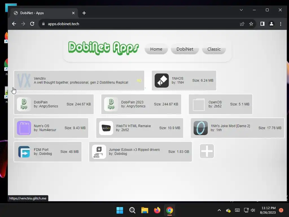
Task: Click the plus add-app button
Action: click(x=207, y=151)
